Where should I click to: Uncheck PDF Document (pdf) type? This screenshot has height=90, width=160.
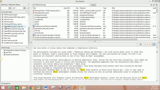[x=2, y=36]
